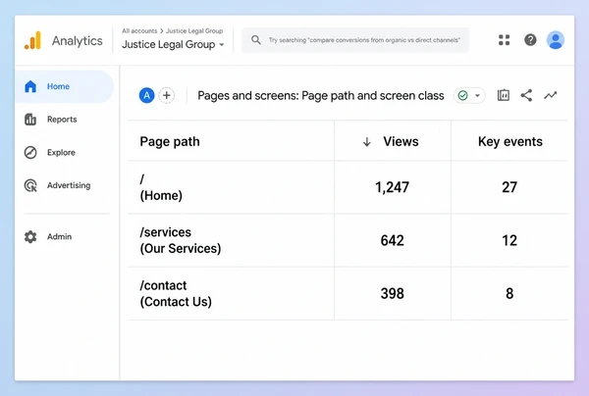
Task: Open the user account avatar
Action: pyautogui.click(x=556, y=40)
